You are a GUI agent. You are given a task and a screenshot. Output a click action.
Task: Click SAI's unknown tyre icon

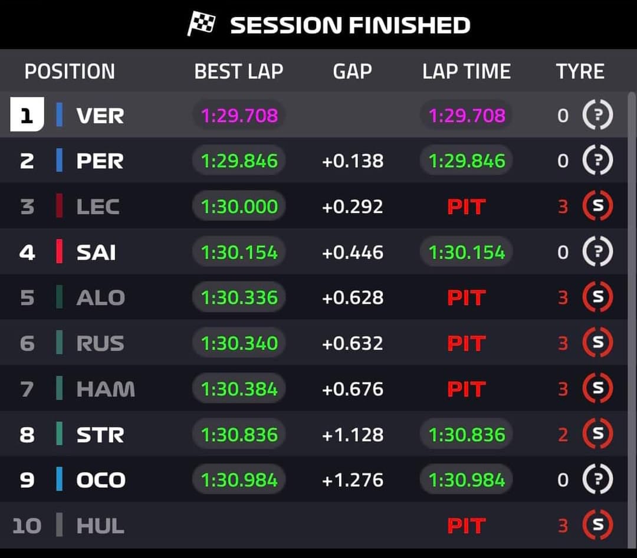597,251
